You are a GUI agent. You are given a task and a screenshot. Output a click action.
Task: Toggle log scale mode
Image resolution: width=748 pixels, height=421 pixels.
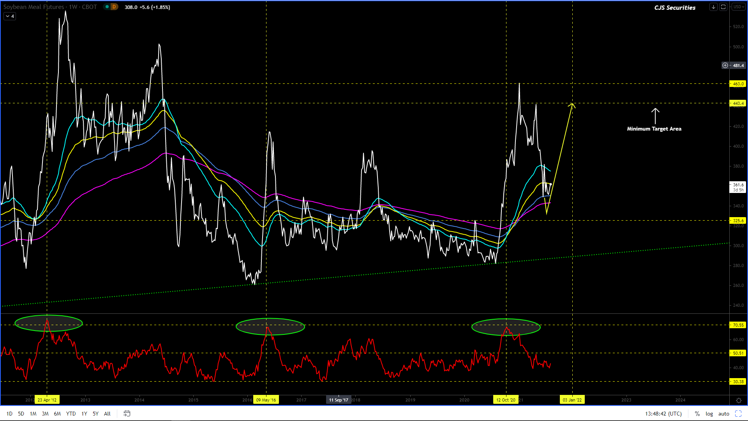[709, 414]
